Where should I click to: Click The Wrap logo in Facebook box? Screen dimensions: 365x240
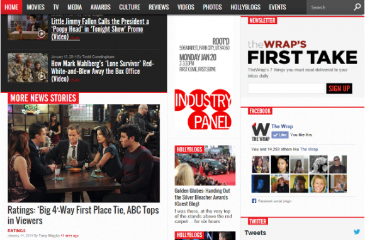[x=261, y=132]
